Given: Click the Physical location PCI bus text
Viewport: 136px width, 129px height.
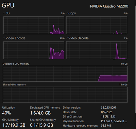Looking at the screenshot, I should (114, 121).
